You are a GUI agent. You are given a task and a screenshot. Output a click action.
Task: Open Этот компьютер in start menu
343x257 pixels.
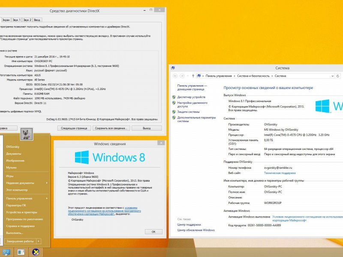17,190
